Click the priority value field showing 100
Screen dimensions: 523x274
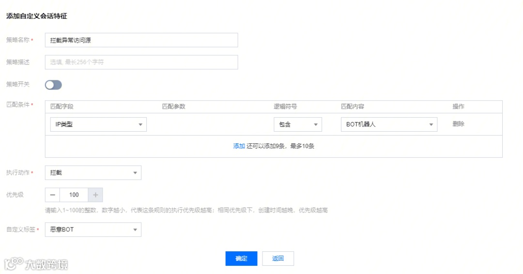click(74, 195)
